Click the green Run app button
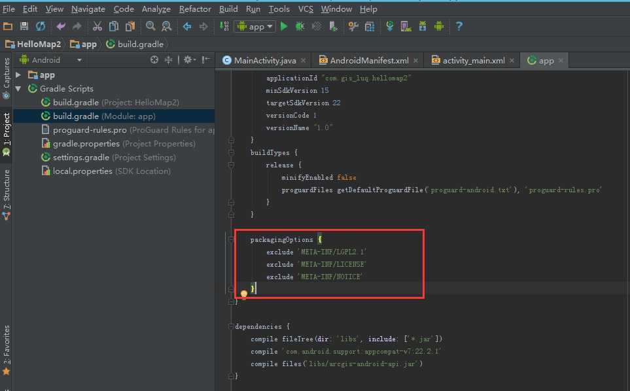This screenshot has height=391, width=630. coord(284,26)
